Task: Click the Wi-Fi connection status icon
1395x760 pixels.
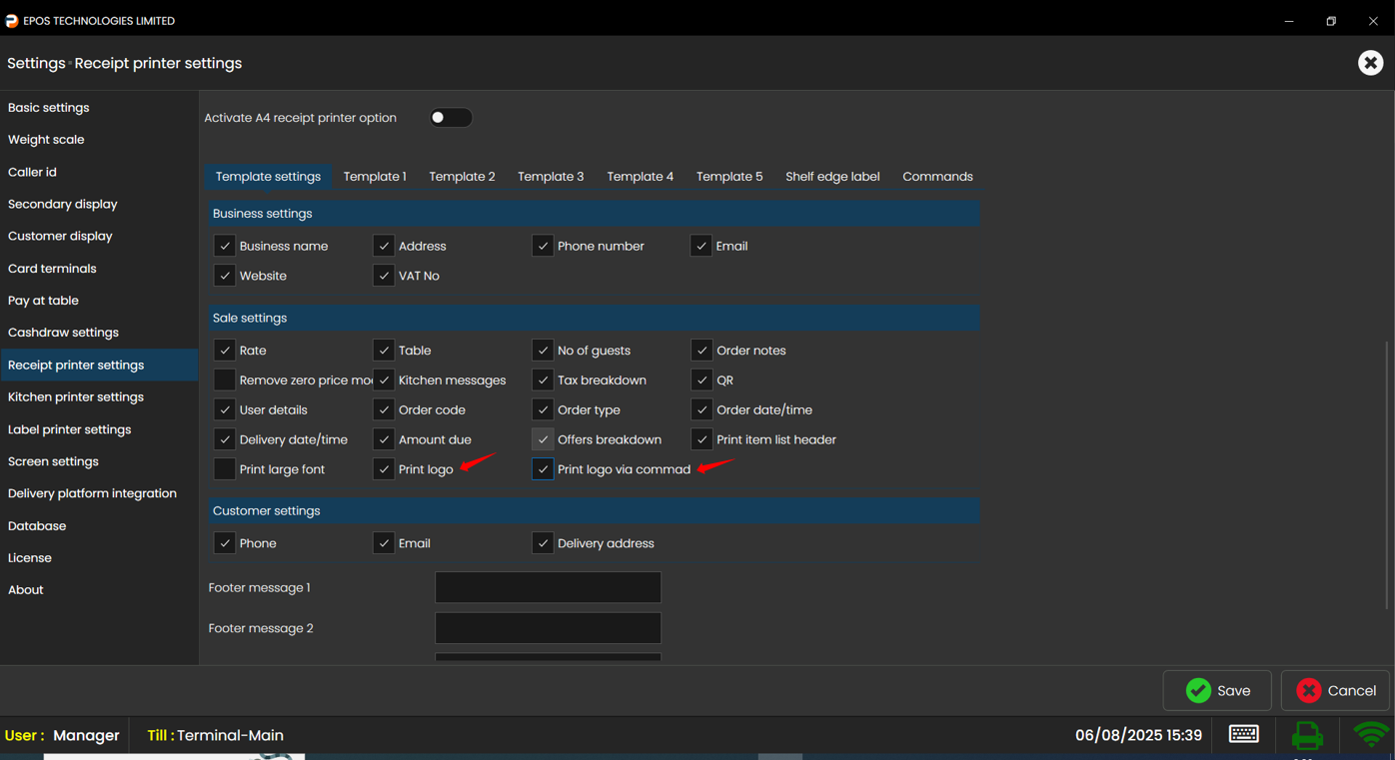Action: 1370,735
